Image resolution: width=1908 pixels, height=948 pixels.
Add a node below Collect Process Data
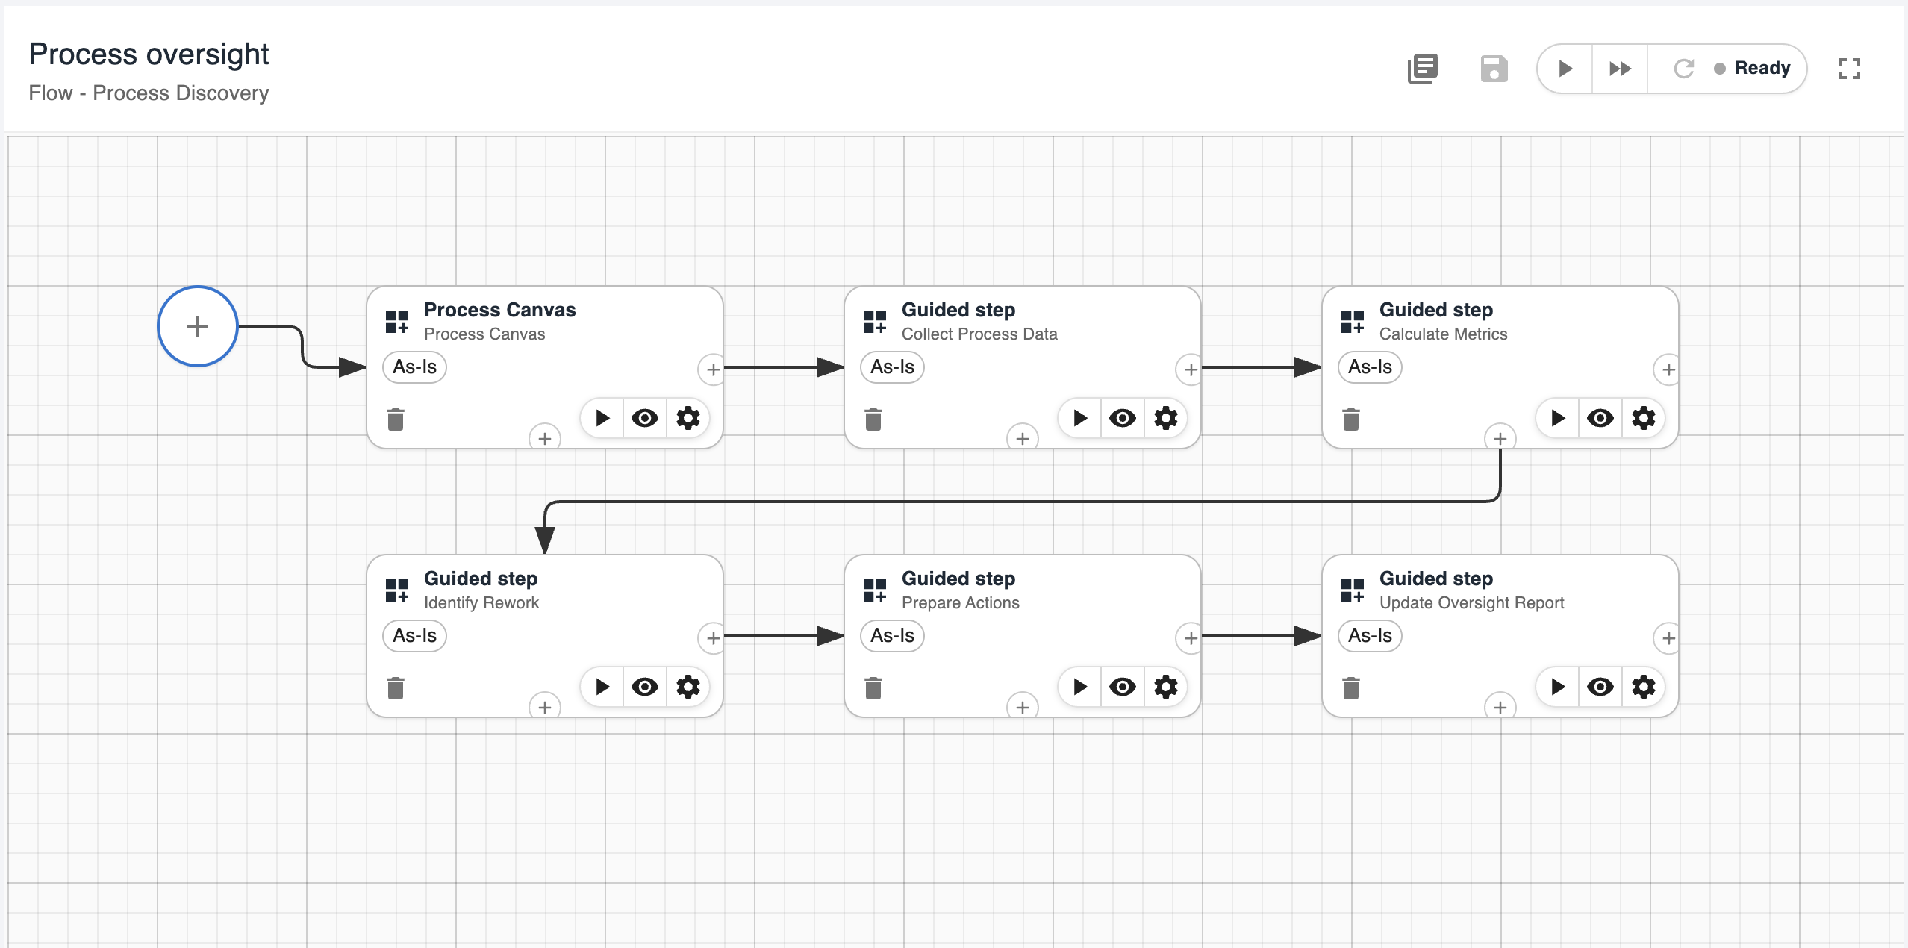(1023, 438)
